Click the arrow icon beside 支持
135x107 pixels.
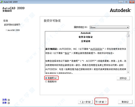click(x=9, y=103)
